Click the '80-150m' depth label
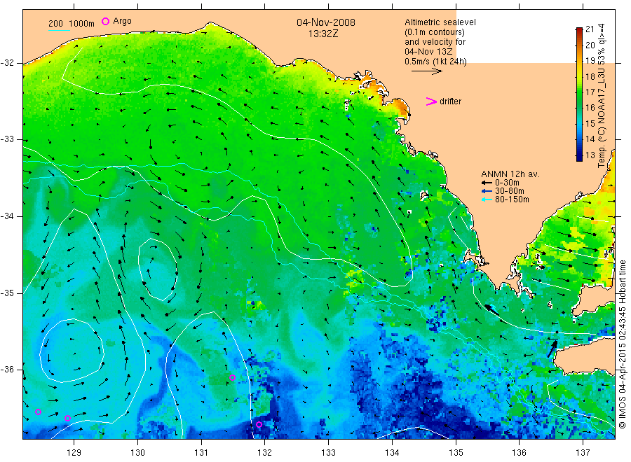 pos(512,199)
